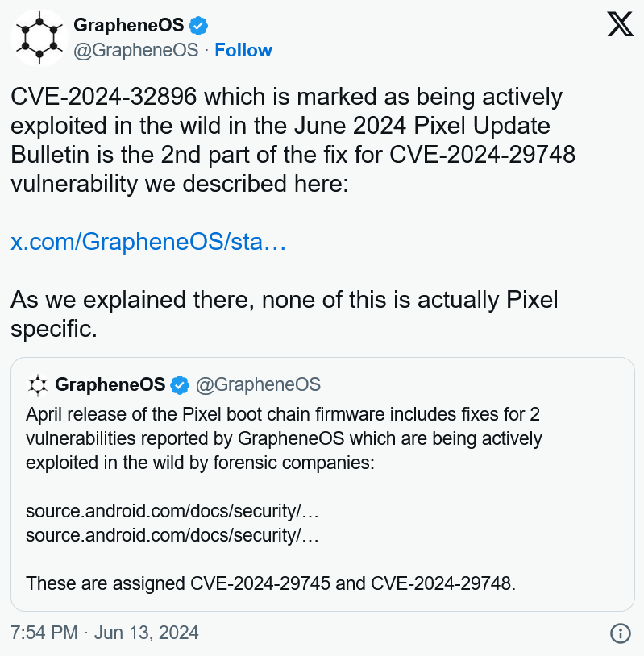Image resolution: width=644 pixels, height=656 pixels.
Task: Click 'These are assigned CVE-2024-29745' line
Action: (x=271, y=583)
